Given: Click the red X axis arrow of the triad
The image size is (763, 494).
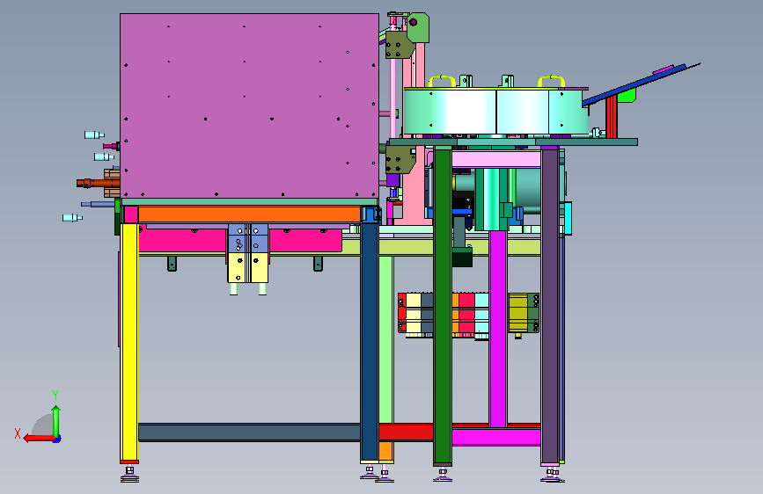Looking at the screenshot, I should tap(40, 439).
